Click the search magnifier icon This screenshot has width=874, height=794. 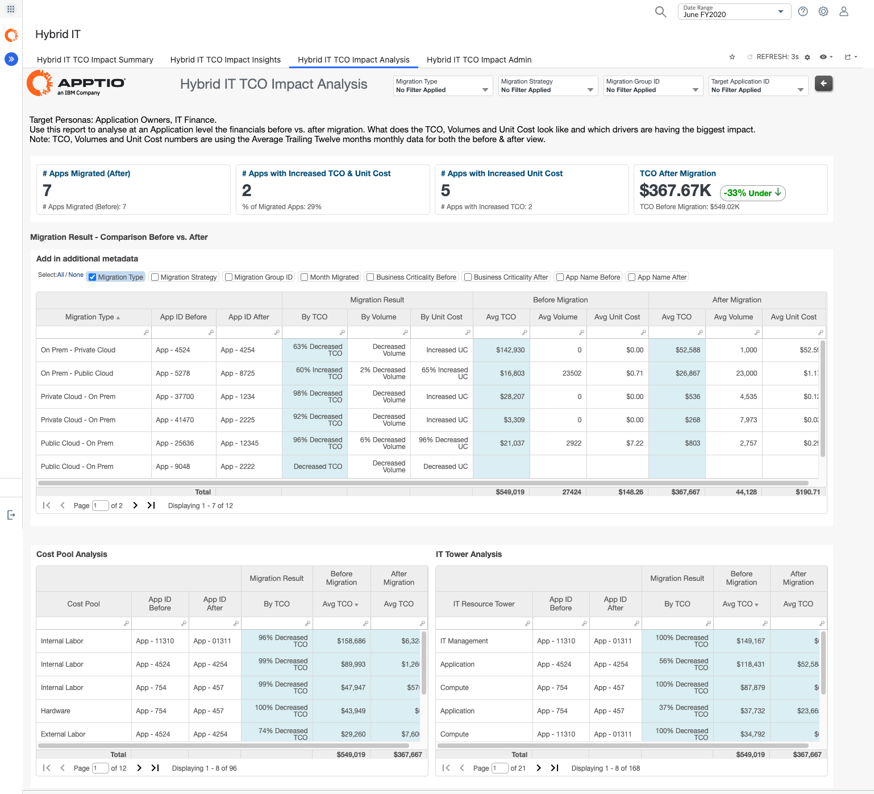[x=660, y=12]
